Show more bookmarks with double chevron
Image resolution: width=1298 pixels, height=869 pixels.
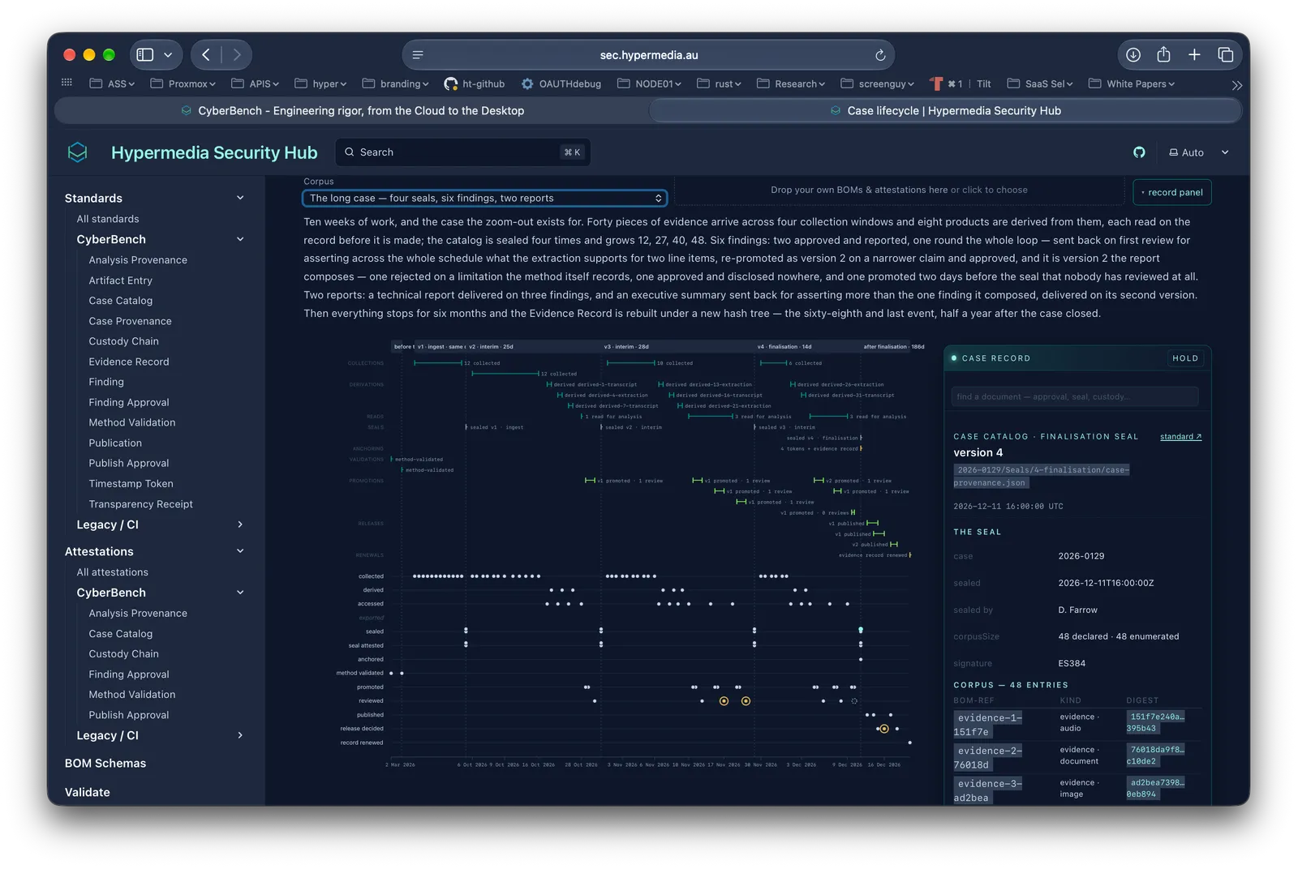[1236, 84]
